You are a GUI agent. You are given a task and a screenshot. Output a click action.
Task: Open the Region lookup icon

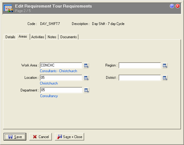pos(165,66)
